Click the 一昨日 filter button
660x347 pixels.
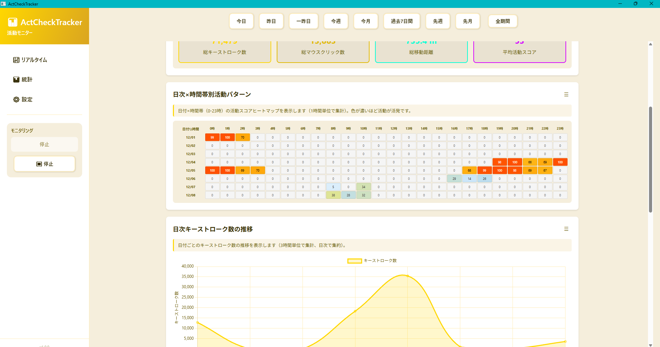click(x=304, y=21)
